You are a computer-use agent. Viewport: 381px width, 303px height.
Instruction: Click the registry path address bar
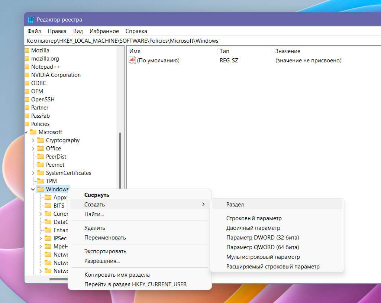[203, 41]
